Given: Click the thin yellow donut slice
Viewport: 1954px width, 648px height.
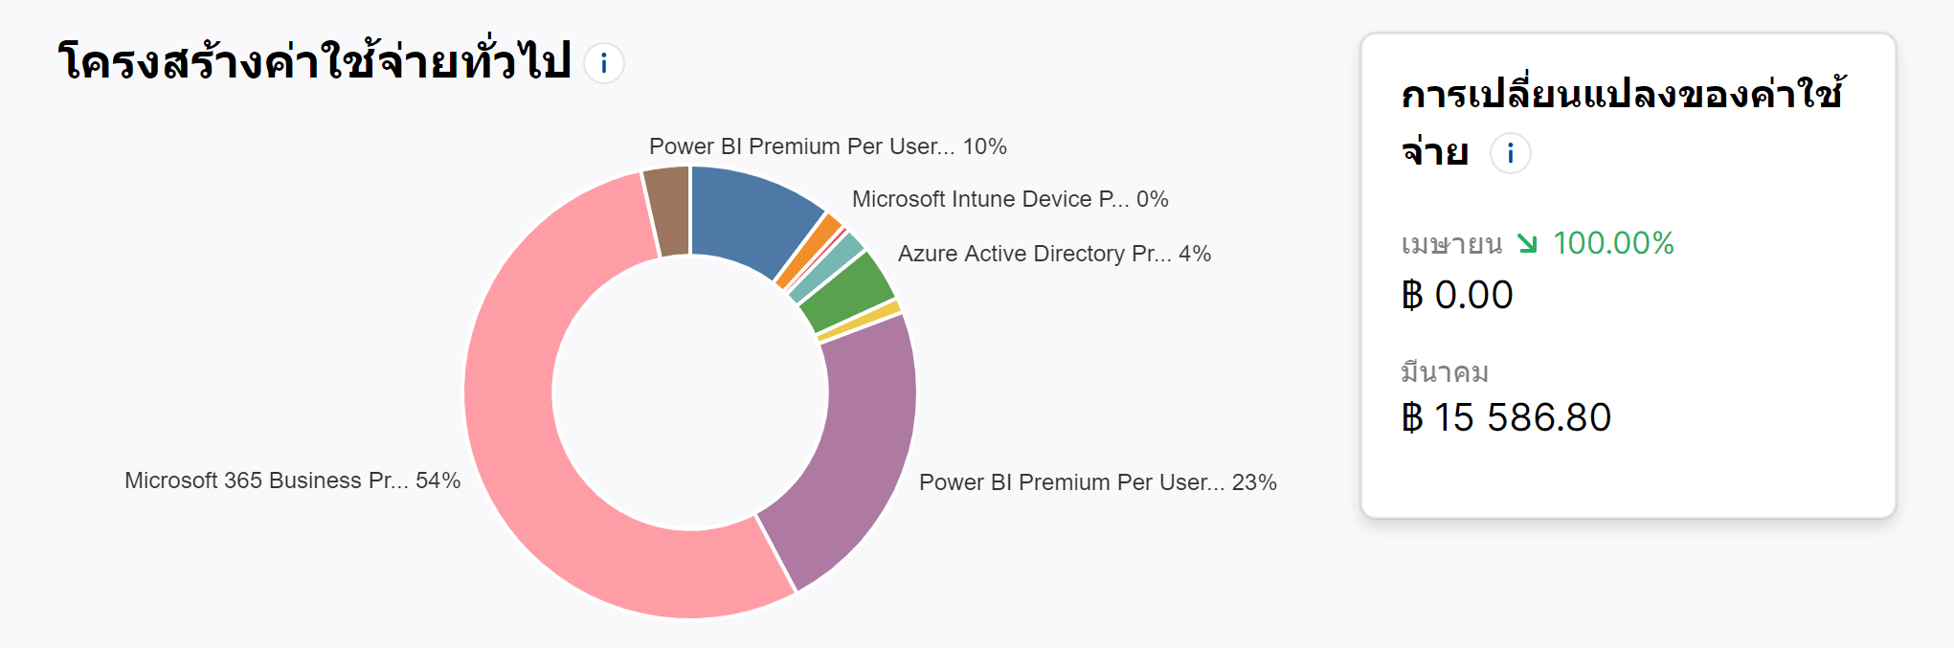Looking at the screenshot, I should [860, 322].
